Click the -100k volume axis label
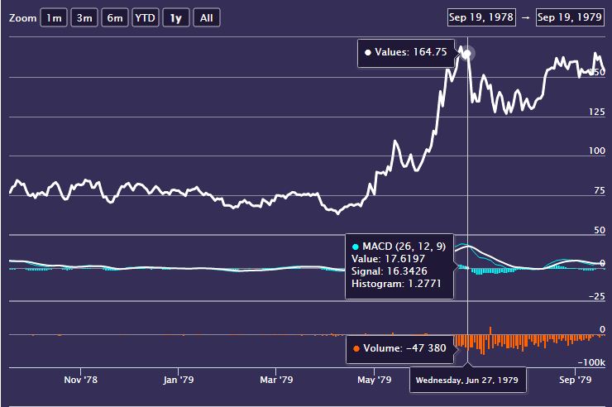The image size is (612, 407). [x=592, y=363]
